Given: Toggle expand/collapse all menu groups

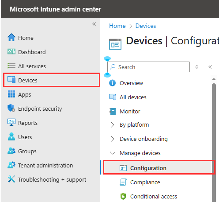Looking at the screenshot, I should click(197, 67).
